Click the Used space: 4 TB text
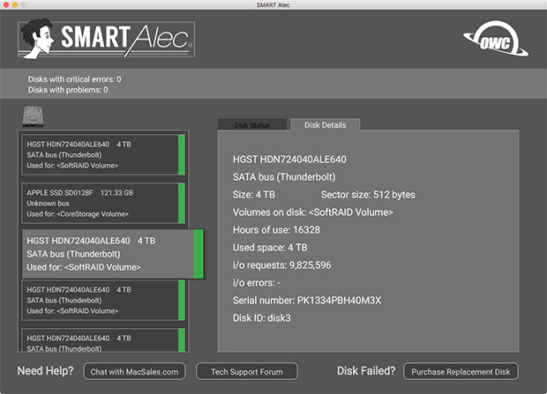 (x=270, y=248)
